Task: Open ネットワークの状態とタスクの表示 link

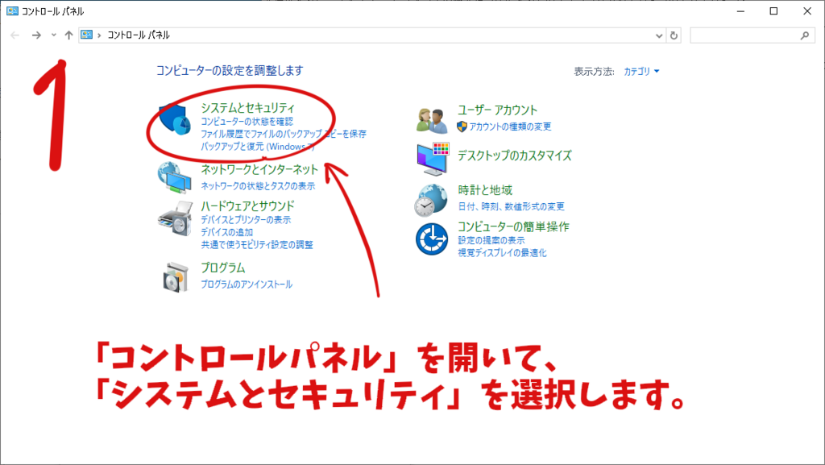Action: pyautogui.click(x=258, y=185)
